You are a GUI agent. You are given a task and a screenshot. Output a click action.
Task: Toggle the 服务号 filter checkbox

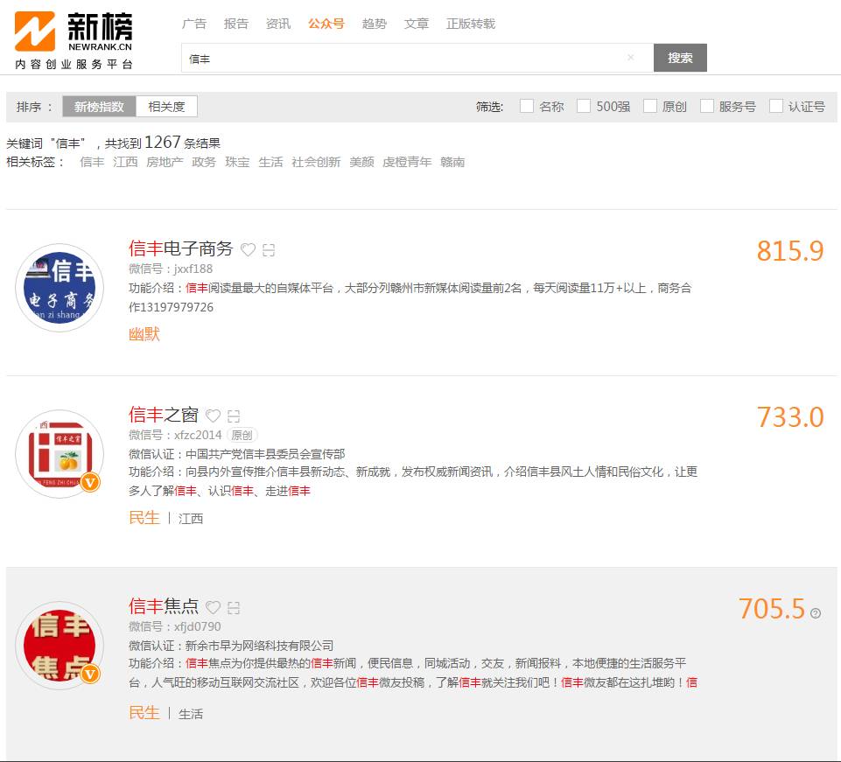[x=707, y=106]
